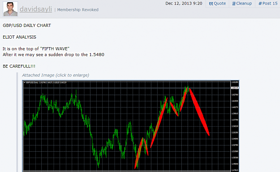Click the 'Membership Revoked' status text
This screenshot has width=280, height=172.
click(78, 10)
